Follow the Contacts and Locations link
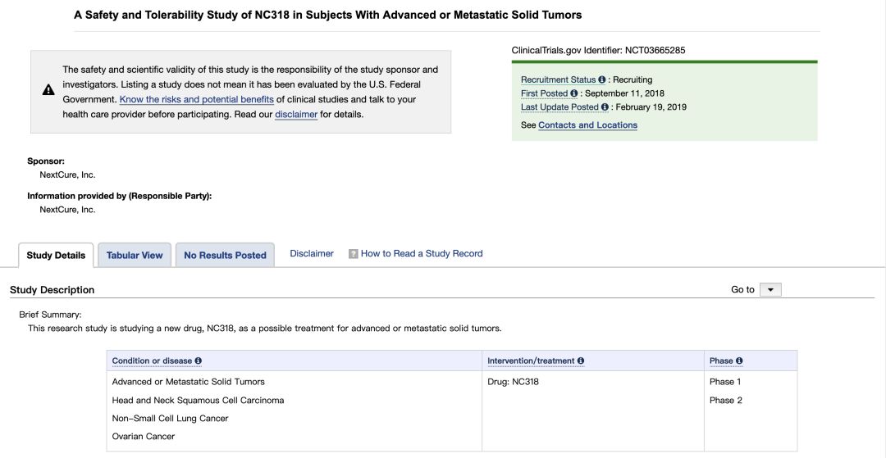Screen dimensions: 886x458 click(587, 125)
